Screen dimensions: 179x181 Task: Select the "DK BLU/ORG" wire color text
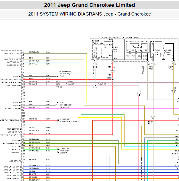[x=35, y=165]
